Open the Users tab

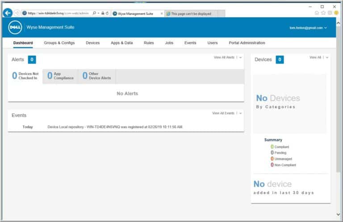213,43
